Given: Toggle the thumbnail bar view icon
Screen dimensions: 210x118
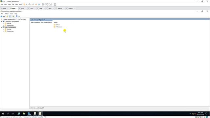Looking at the screenshot, I should tap(46, 4).
